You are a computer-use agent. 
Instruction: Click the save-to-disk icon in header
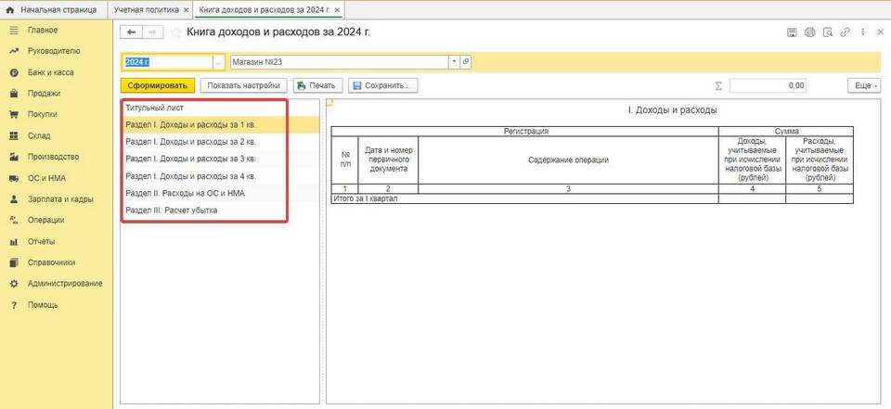pyautogui.click(x=793, y=32)
